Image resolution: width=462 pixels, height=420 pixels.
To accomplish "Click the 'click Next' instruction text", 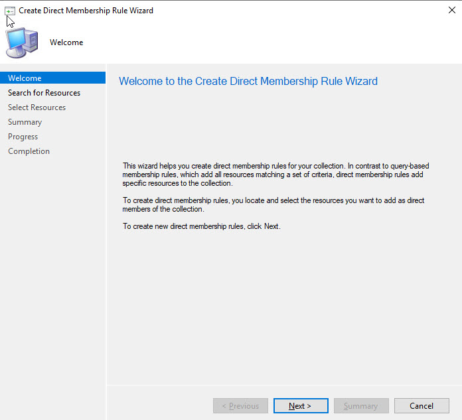I will (x=202, y=226).
